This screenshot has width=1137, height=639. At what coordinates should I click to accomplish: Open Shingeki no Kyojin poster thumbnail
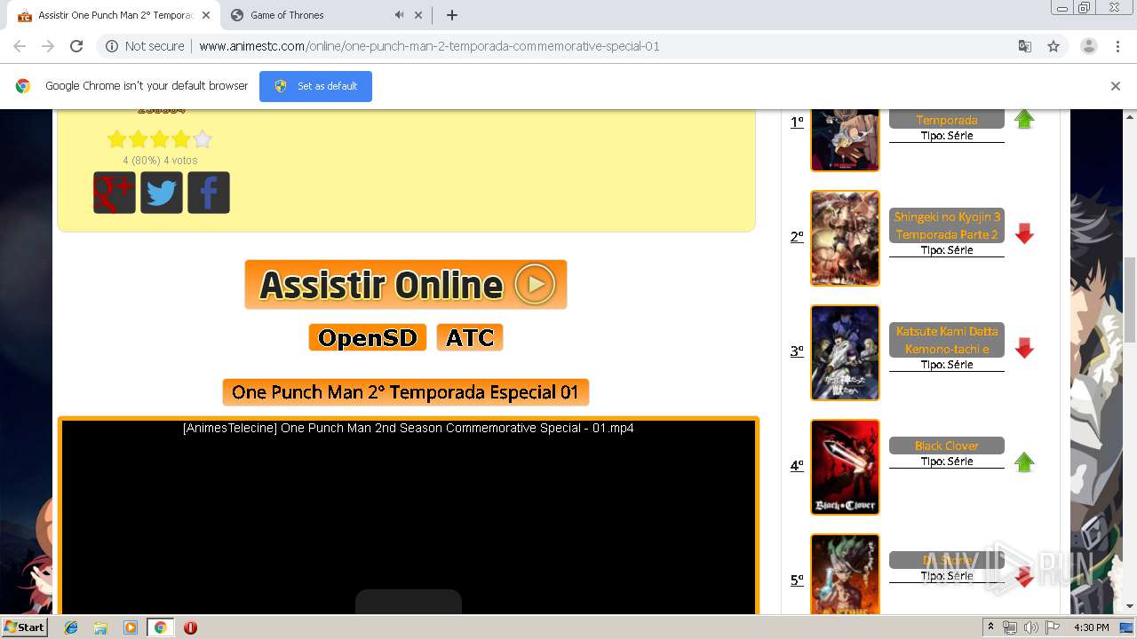coord(845,238)
